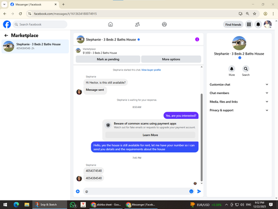278x209 pixels.
Task: Click message 'Hi Hector, is this still available?'
Action: [106, 82]
